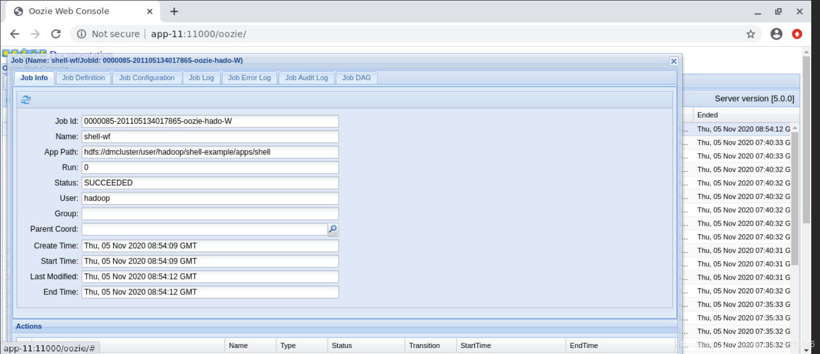Click the Status field showing SUCCEEDED
The width and height of the screenshot is (820, 354).
coord(210,183)
